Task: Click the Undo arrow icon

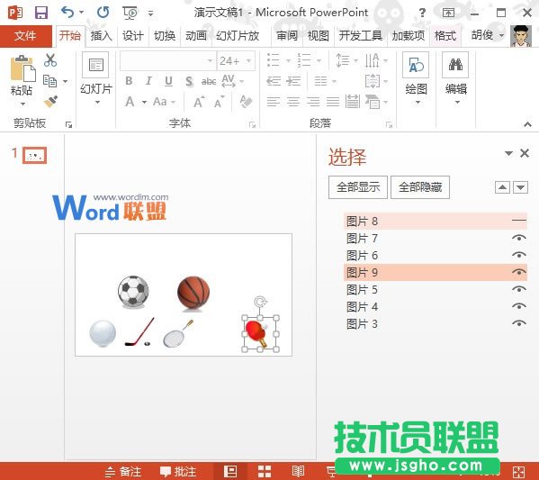Action: [x=67, y=13]
